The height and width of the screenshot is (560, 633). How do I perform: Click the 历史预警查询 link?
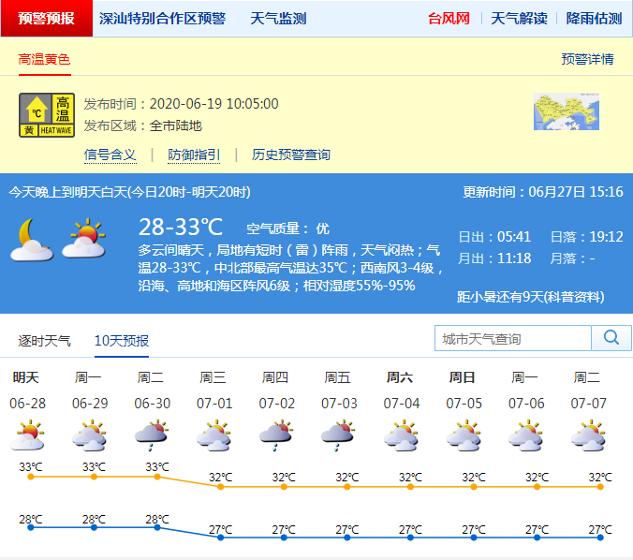point(291,155)
